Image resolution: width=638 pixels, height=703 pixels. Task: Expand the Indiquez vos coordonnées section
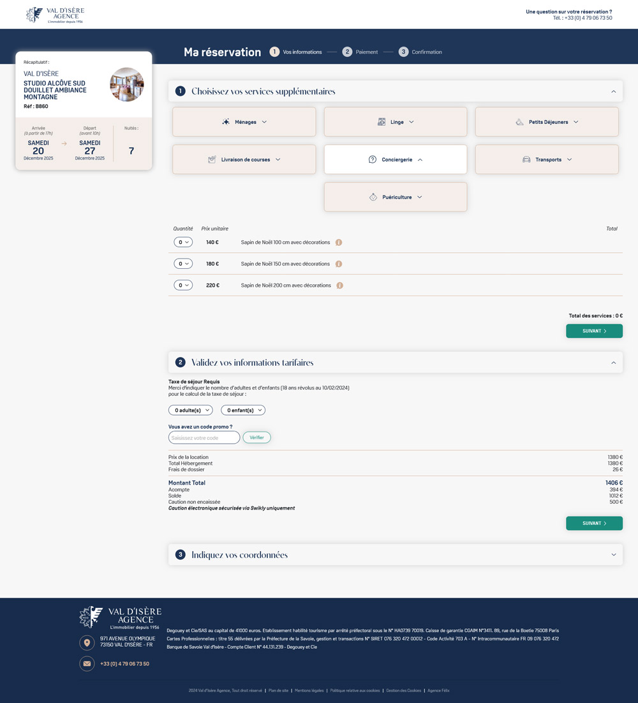tap(396, 555)
